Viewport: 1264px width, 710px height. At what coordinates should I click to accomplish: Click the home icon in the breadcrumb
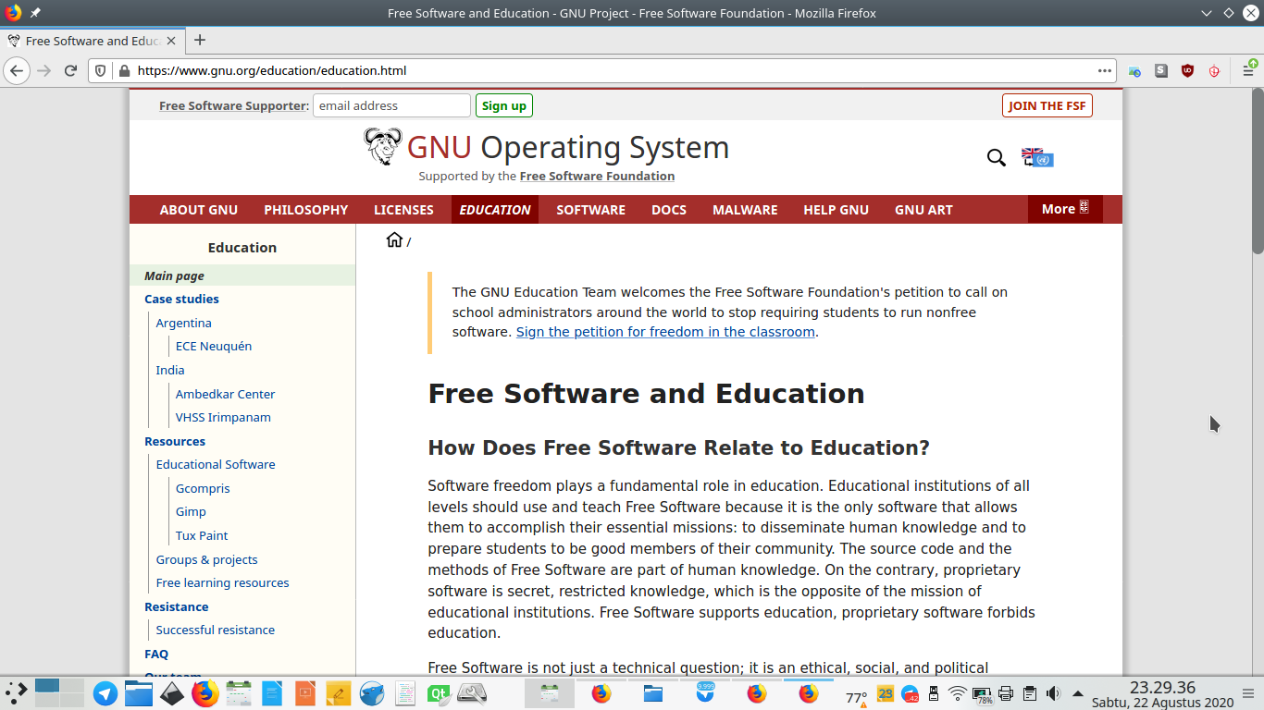coord(394,240)
